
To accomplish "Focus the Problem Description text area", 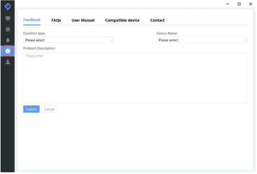I will pyautogui.click(x=135, y=77).
